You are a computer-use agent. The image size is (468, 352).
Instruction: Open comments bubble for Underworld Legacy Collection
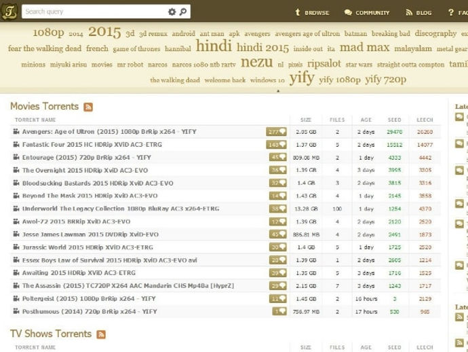(x=277, y=209)
